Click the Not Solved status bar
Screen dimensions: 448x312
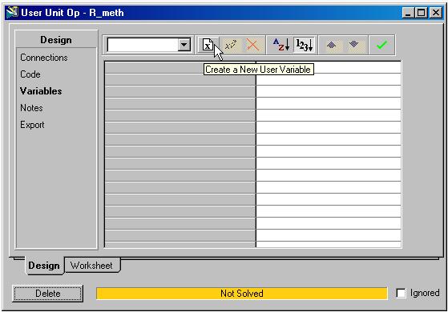click(x=242, y=293)
